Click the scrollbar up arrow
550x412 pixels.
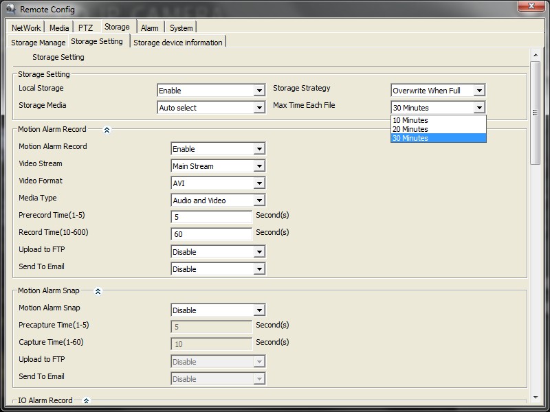point(536,55)
